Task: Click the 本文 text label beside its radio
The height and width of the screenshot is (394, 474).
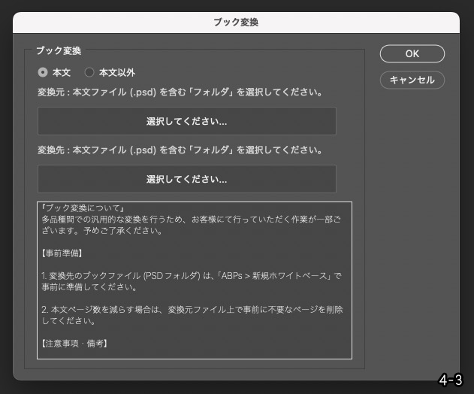Action: tap(62, 73)
